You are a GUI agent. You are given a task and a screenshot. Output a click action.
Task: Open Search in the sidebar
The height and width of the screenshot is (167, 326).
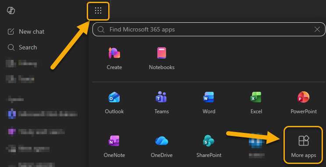click(x=22, y=47)
